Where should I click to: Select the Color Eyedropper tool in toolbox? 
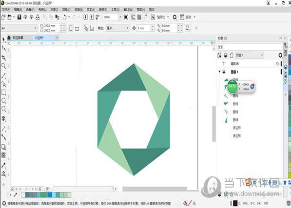click(x=3, y=165)
